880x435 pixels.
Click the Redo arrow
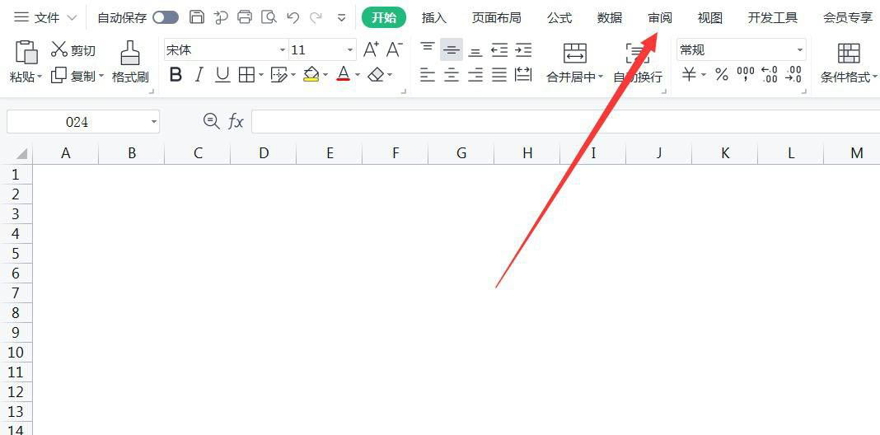tap(316, 17)
